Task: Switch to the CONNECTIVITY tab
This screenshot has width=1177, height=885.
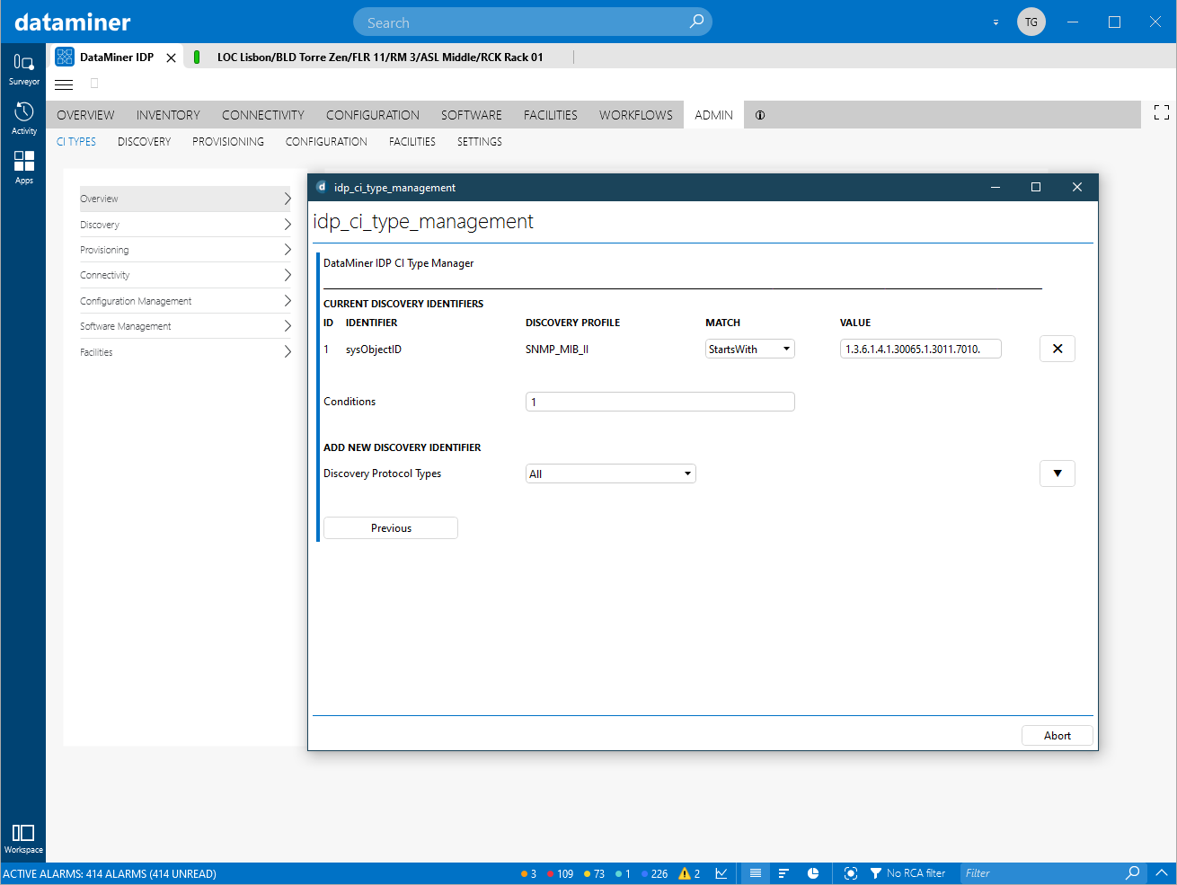Action: [263, 115]
